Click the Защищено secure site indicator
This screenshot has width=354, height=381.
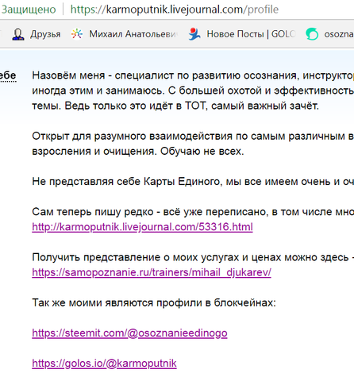click(29, 10)
